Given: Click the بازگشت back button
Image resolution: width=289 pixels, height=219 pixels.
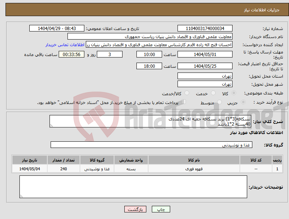Looking at the screenshot, I should click(135, 209).
